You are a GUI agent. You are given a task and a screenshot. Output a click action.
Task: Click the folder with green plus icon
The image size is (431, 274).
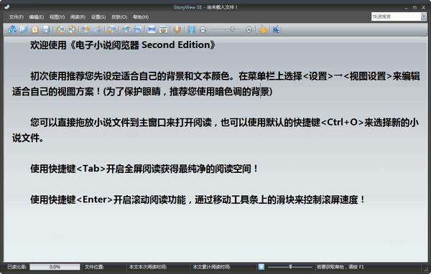(x=126, y=29)
